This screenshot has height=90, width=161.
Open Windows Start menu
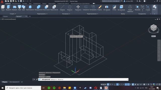pos(2,88)
